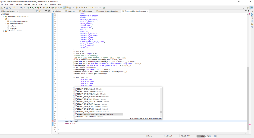Viewport: 254px width, 138px height.
Task: Toggle Link with Editor in Package Explorer
Action: tap(40, 11)
